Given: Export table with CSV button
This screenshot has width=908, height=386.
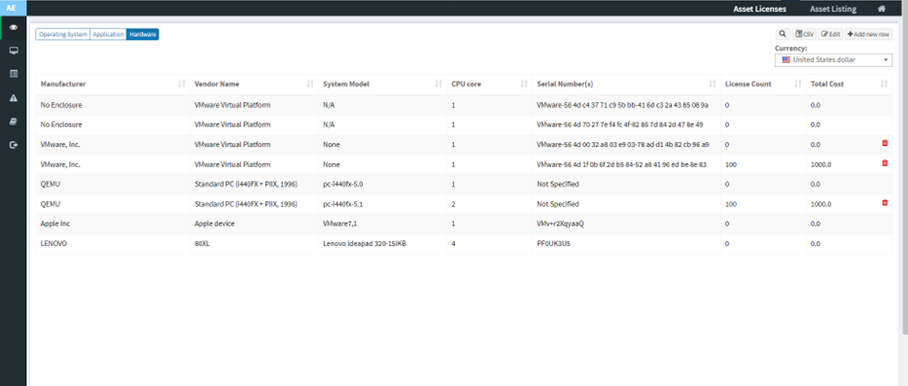Looking at the screenshot, I should point(804,34).
